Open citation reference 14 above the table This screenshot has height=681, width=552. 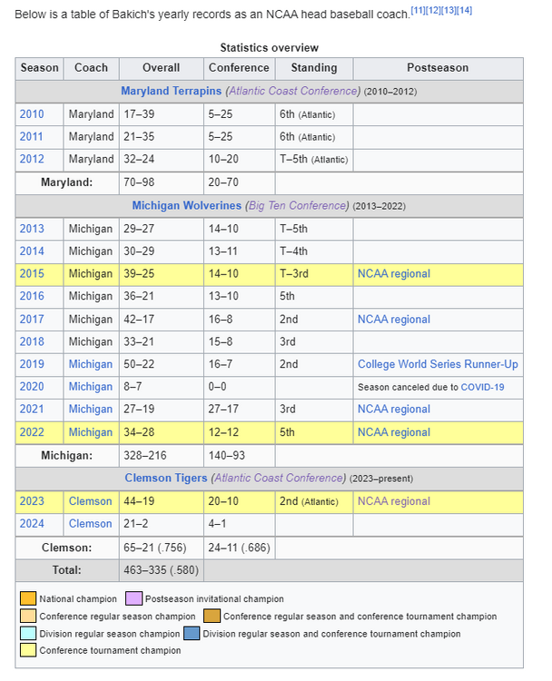(x=464, y=10)
